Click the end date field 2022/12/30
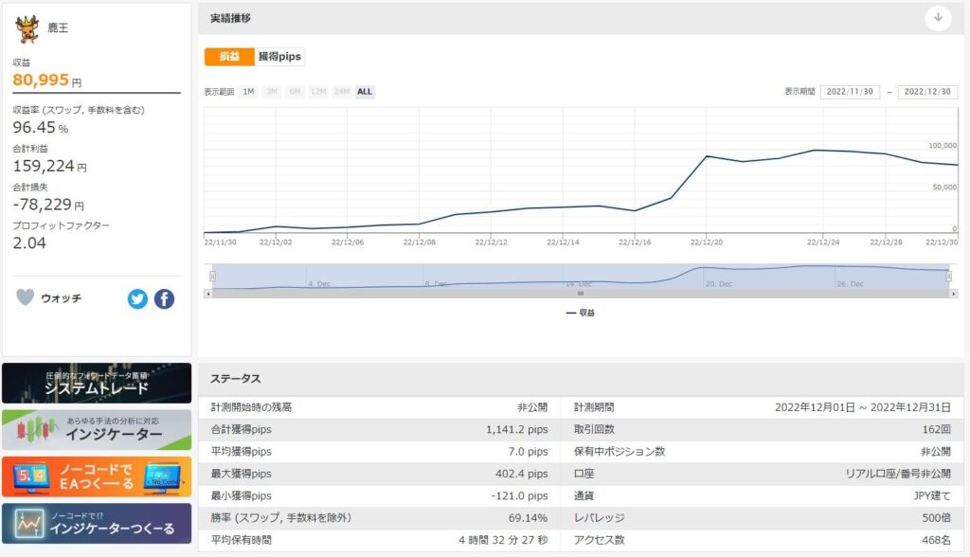 click(927, 92)
